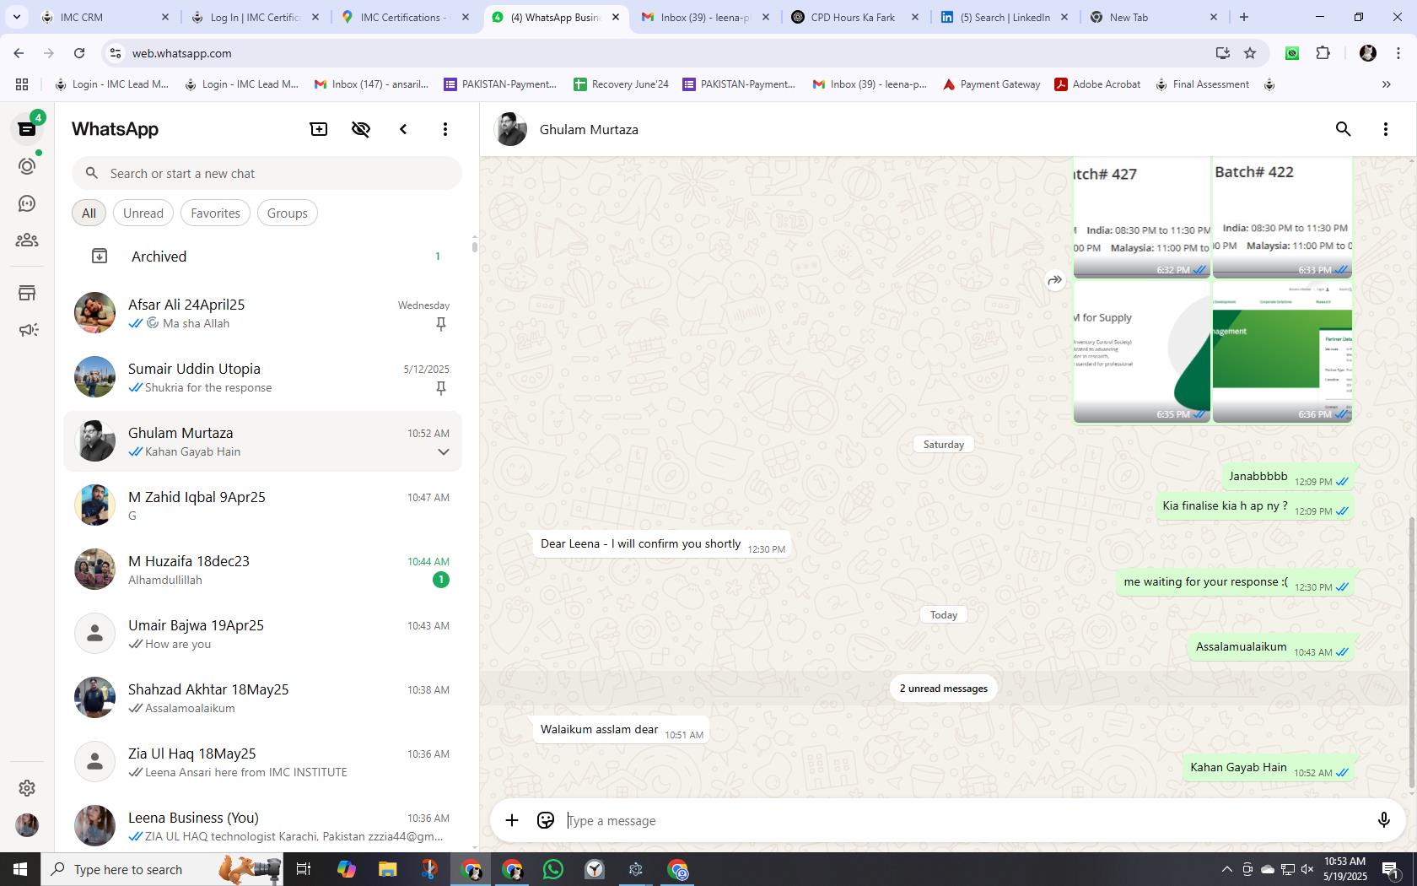Viewport: 1417px width, 886px height.
Task: Open chat list three-dot menu
Action: (445, 129)
